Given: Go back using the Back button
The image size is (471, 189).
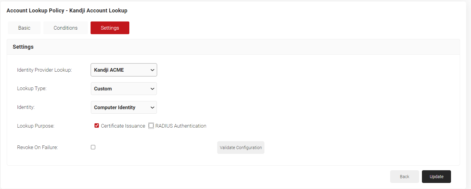Looking at the screenshot, I should coord(404,177).
